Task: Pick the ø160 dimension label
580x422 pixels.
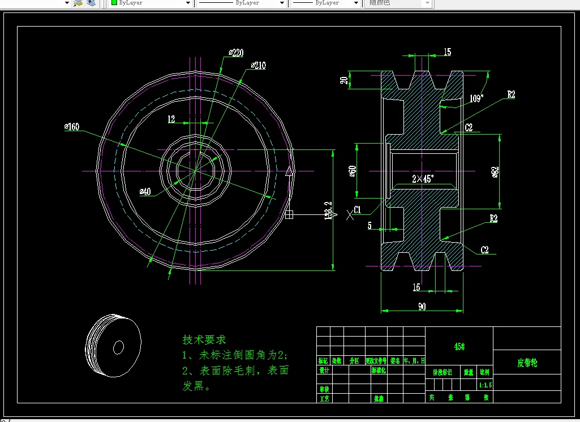Action: coord(72,127)
